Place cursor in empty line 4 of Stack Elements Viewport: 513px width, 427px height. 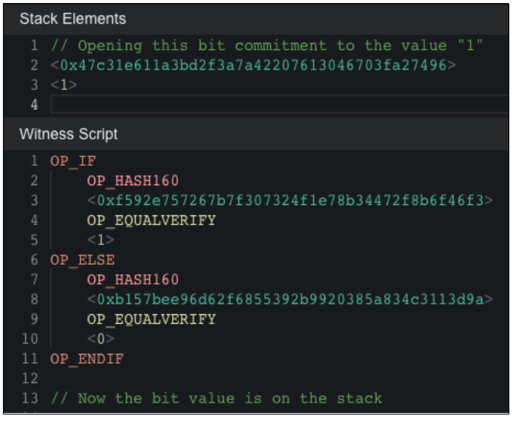pos(273,105)
